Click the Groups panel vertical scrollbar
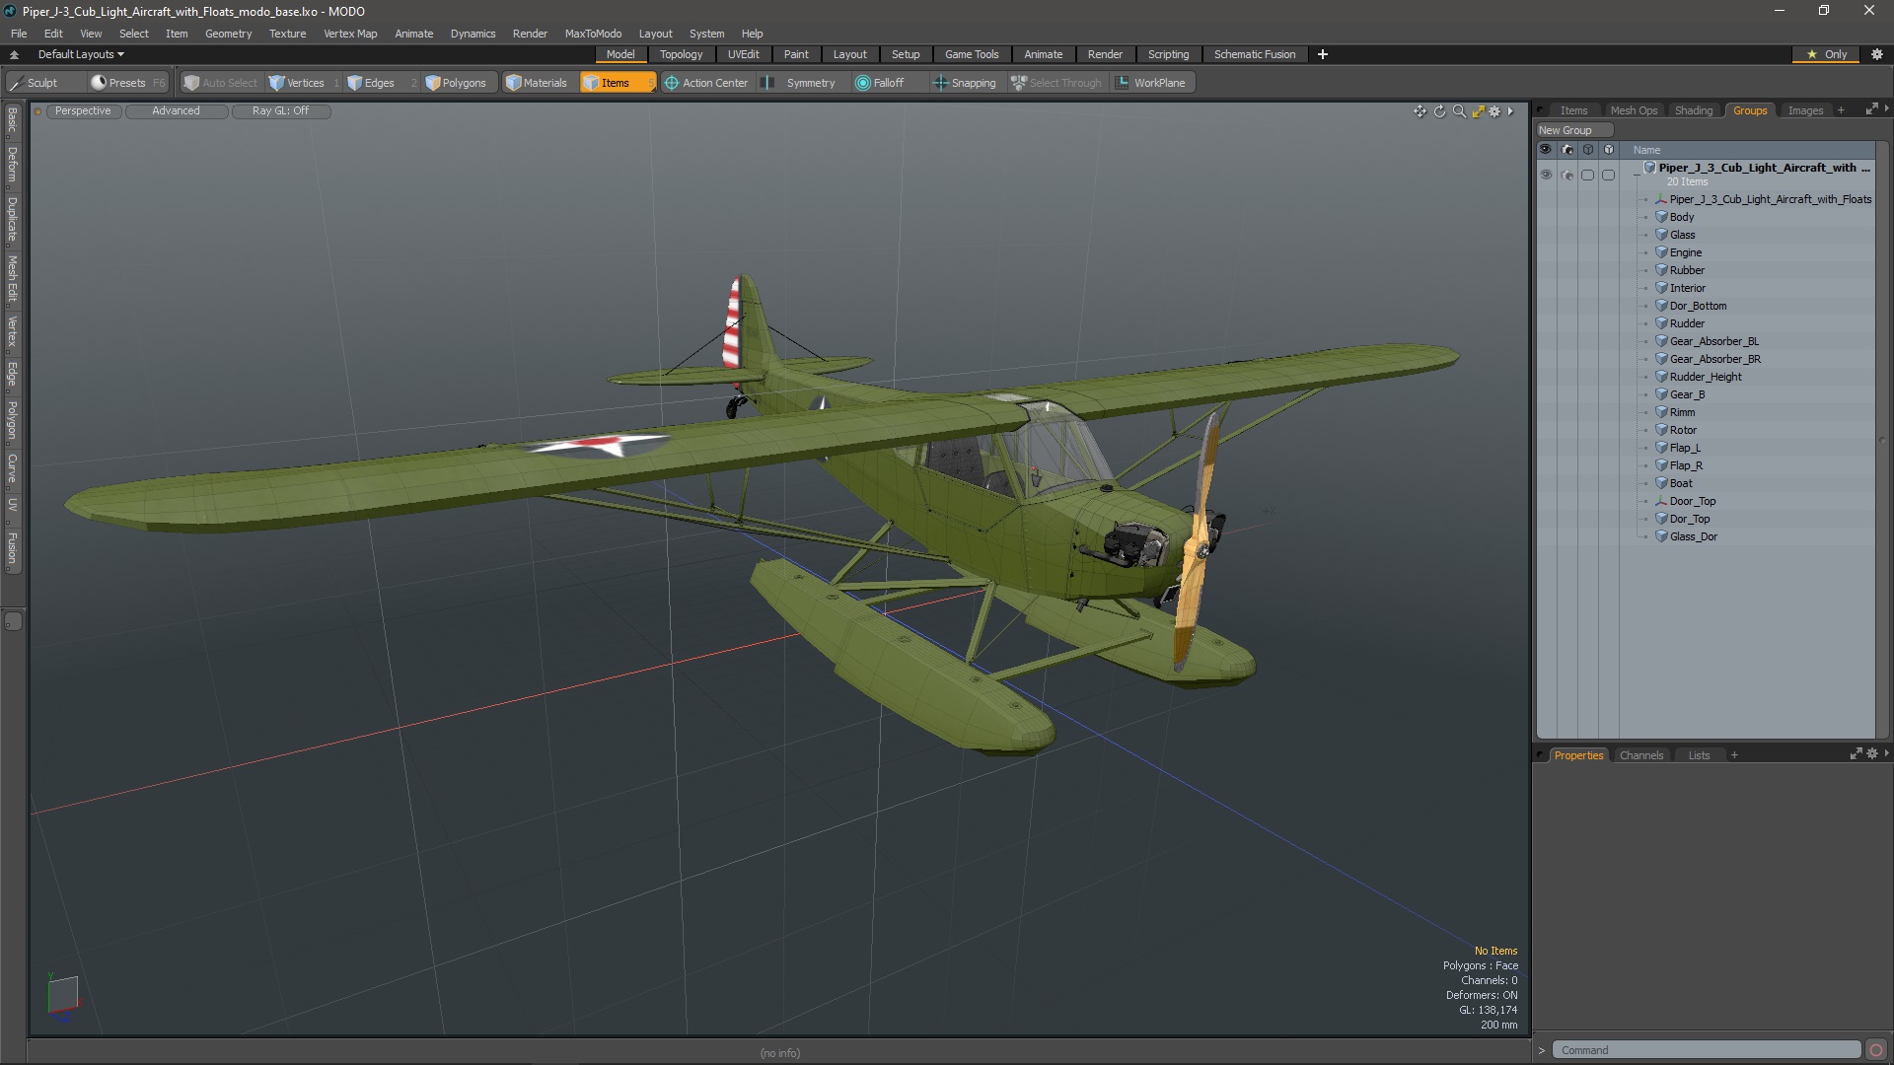 1881,440
